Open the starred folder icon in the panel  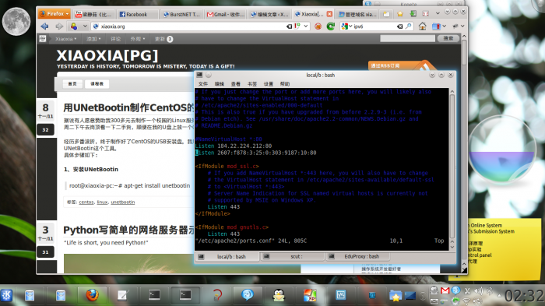pyautogui.click(x=396, y=296)
